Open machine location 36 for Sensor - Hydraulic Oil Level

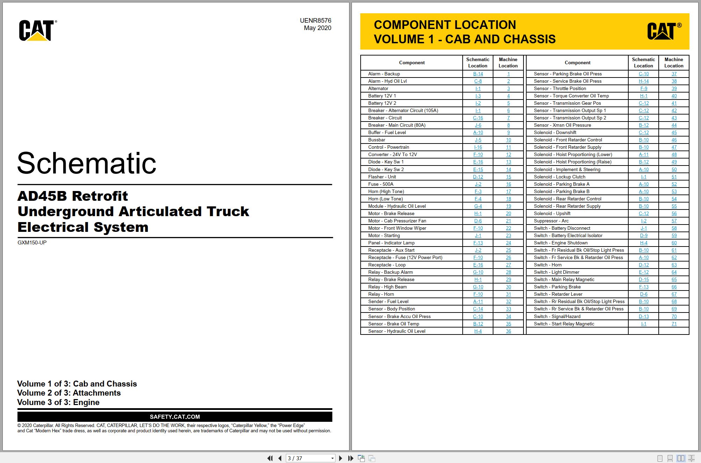508,331
